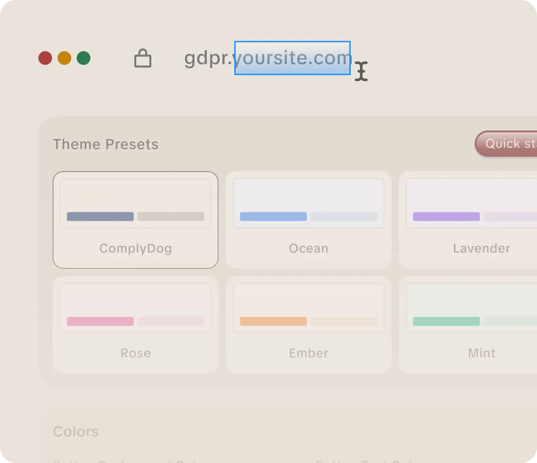Click the Colors section heading
This screenshot has width=537, height=463.
point(76,431)
